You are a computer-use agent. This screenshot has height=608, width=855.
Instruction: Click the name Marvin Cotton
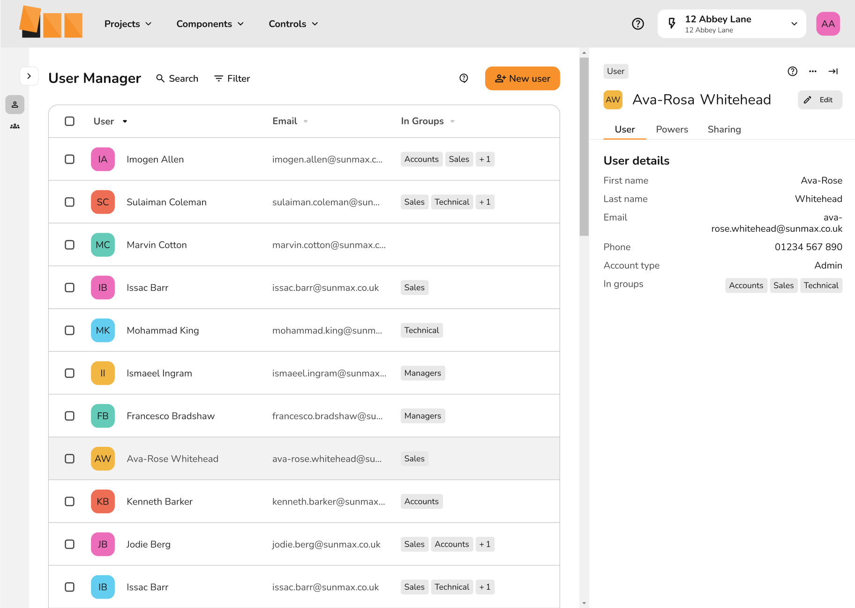157,245
